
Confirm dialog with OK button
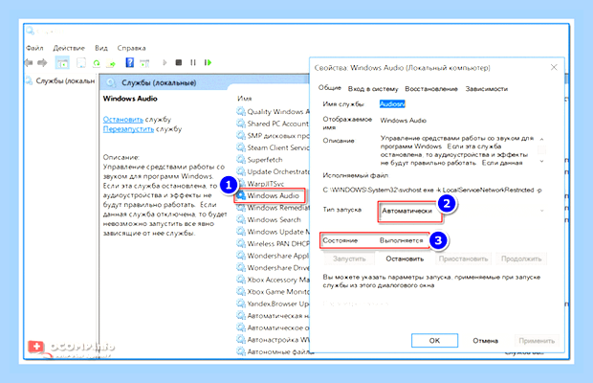434,341
